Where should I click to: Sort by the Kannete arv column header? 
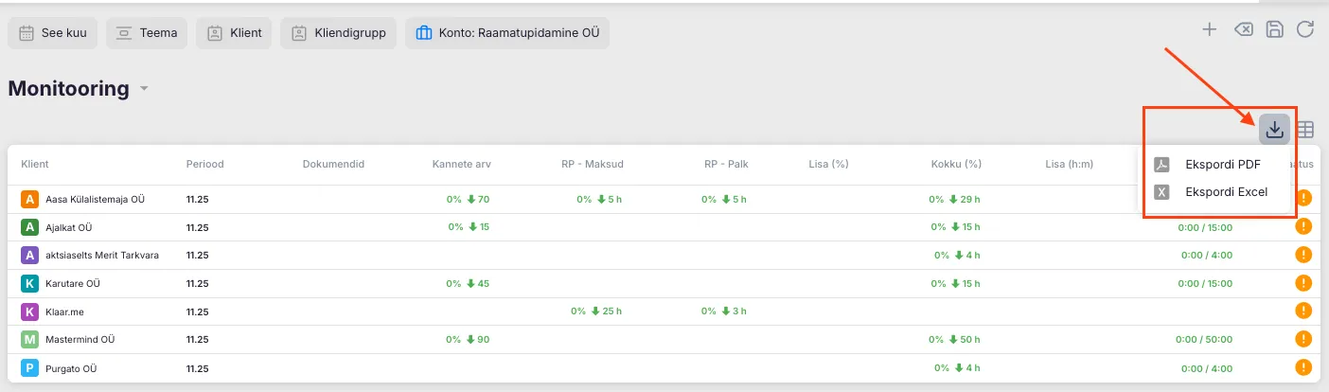[461, 164]
